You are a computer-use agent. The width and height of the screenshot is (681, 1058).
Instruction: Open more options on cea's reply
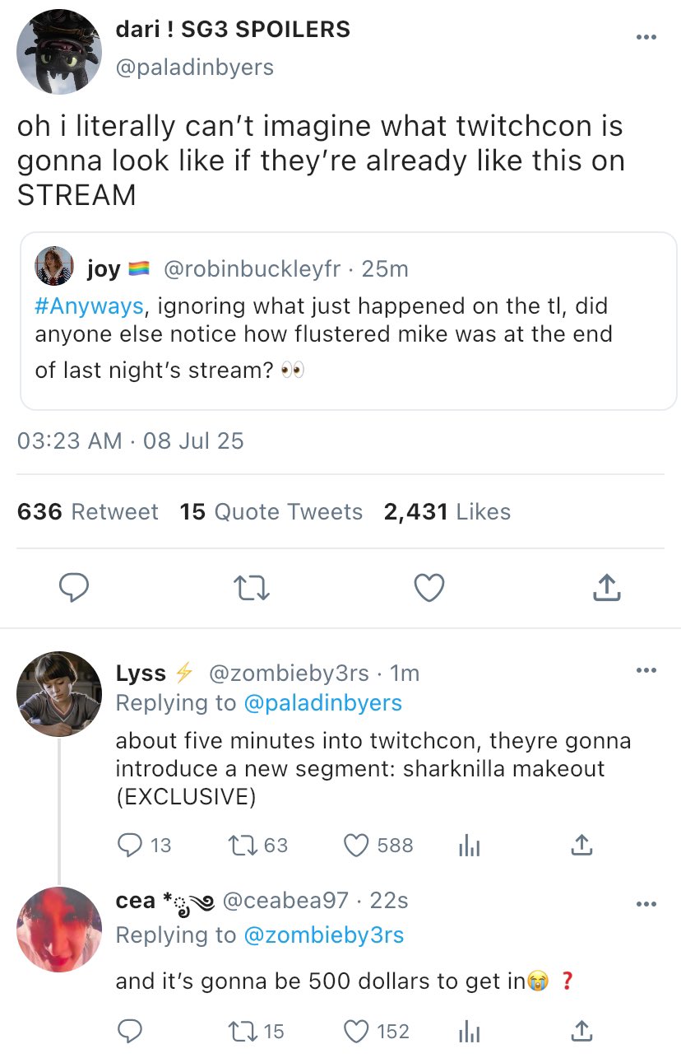click(x=646, y=905)
